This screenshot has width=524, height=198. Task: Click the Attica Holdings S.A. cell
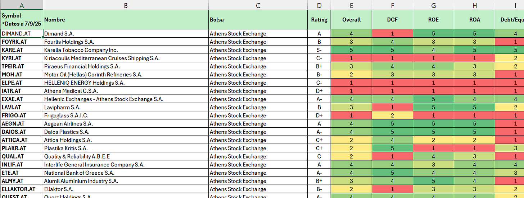126,140
